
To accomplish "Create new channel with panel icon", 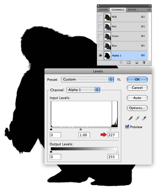I will [136, 62].
